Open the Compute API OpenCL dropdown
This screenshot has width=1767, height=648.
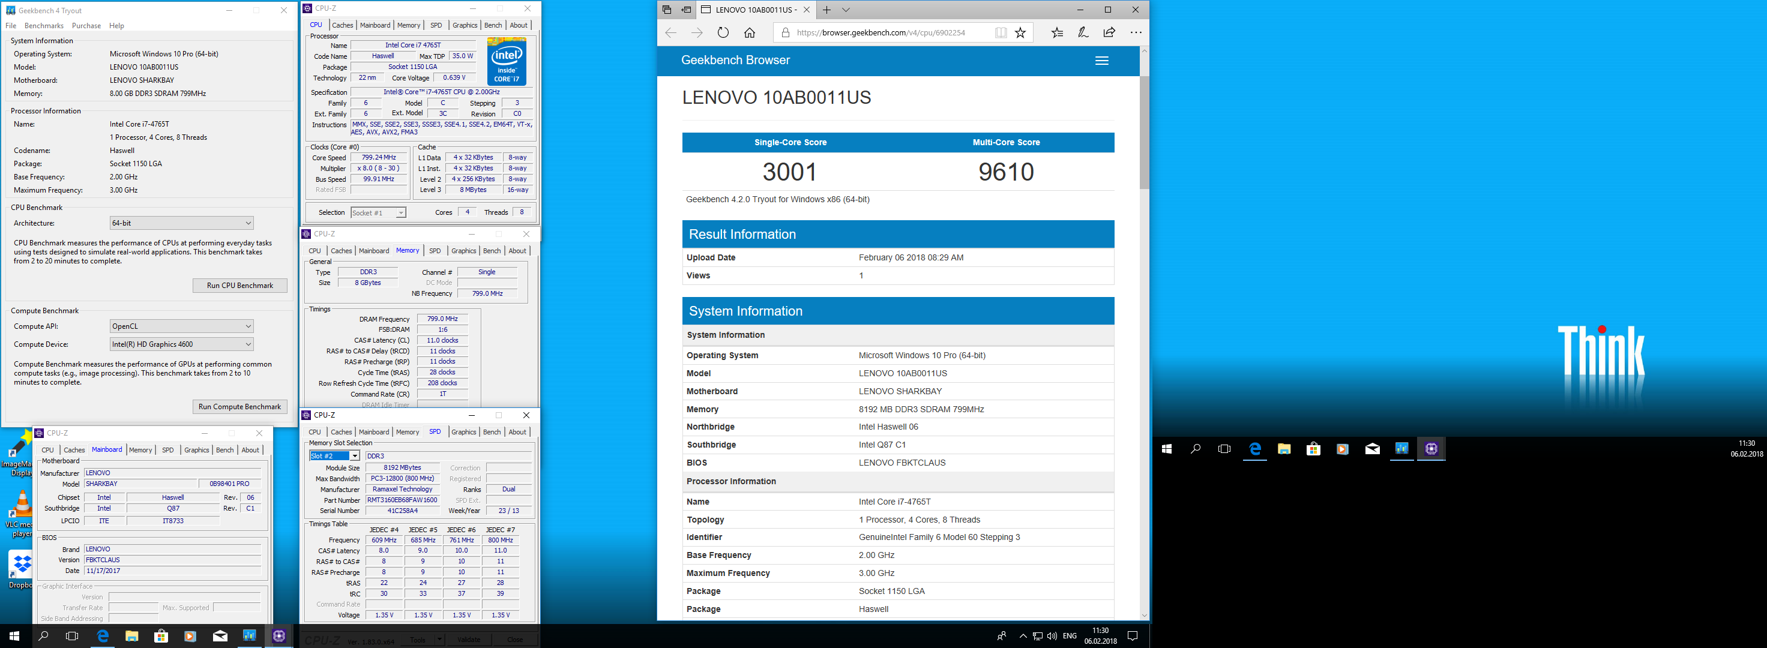182,326
